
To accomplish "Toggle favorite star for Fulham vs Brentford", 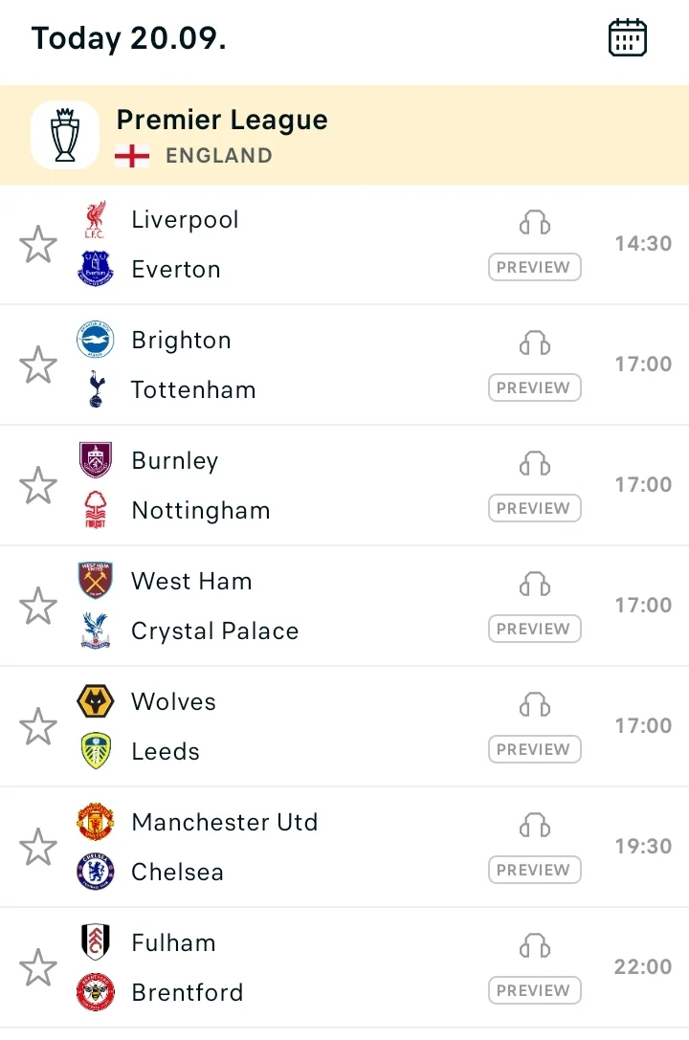I will coord(38,967).
